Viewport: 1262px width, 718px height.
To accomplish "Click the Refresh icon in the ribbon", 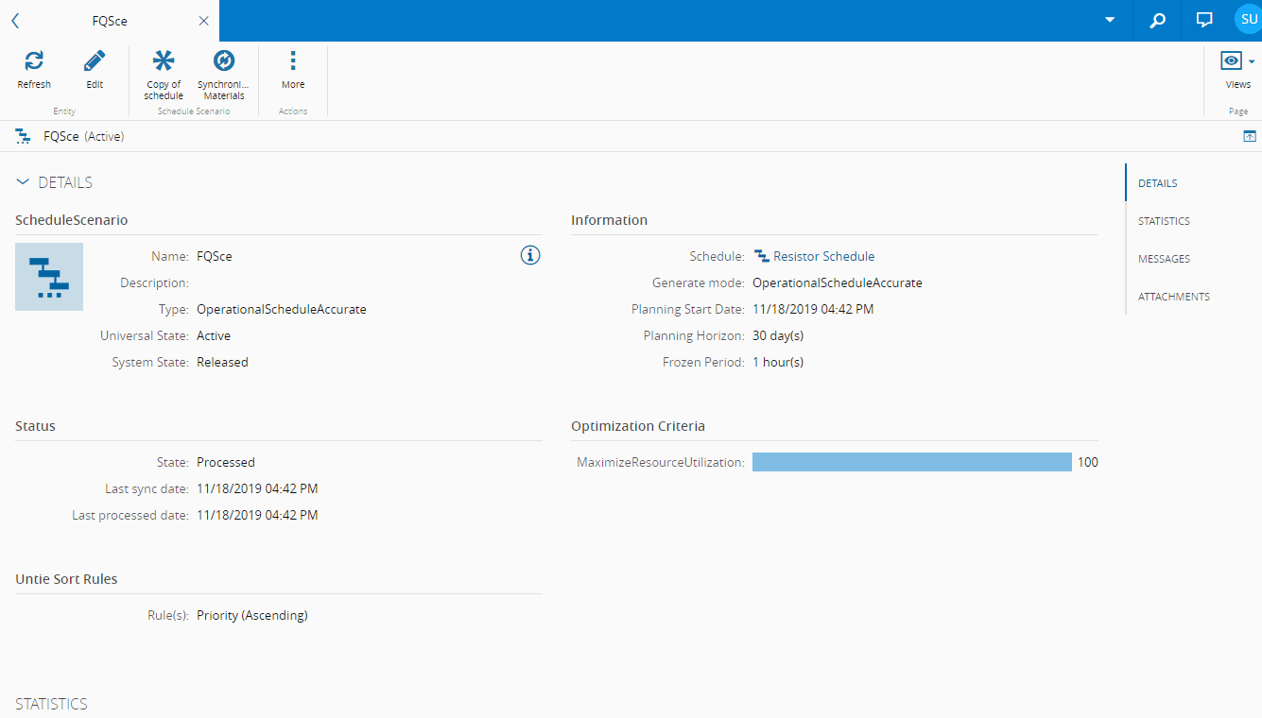I will pyautogui.click(x=34, y=62).
